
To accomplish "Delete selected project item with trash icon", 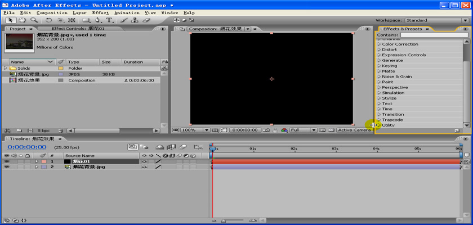I will click(61, 130).
